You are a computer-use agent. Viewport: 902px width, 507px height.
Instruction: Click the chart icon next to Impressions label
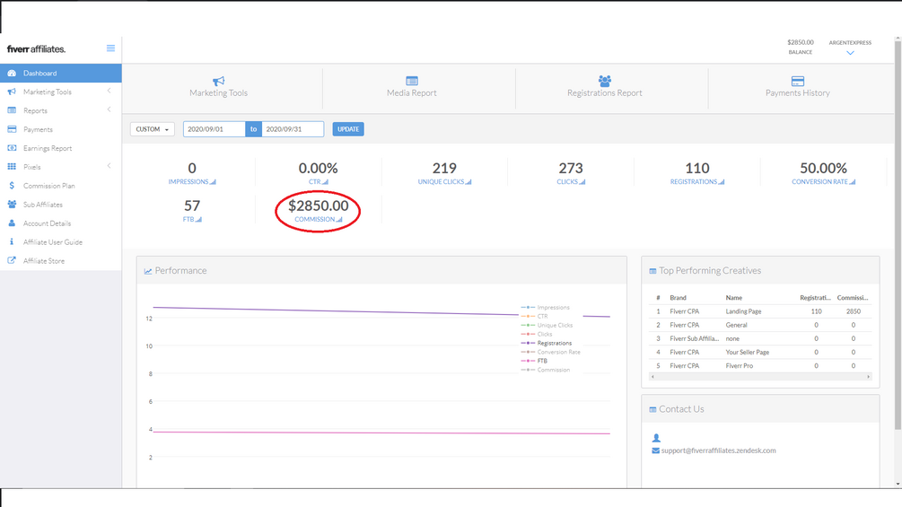[x=213, y=181]
